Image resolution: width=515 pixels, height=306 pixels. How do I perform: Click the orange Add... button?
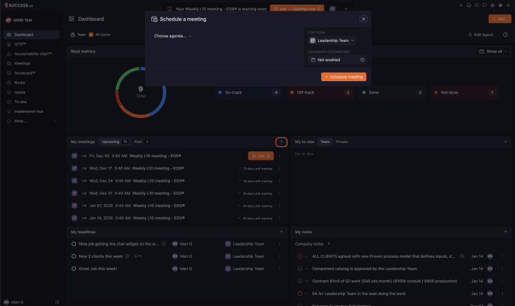(500, 19)
